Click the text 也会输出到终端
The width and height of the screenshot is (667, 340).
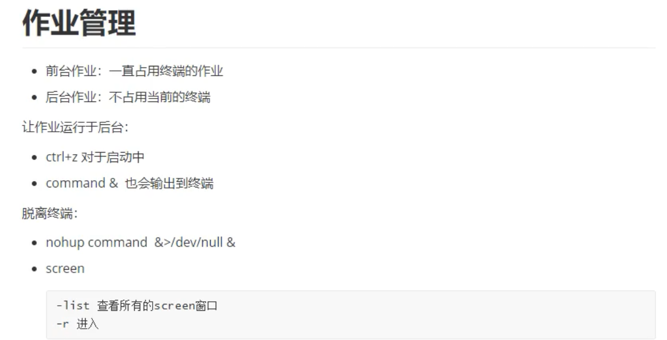[170, 183]
